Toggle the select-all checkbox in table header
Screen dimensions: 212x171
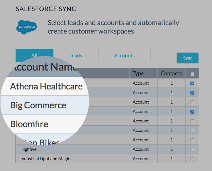click(x=192, y=74)
